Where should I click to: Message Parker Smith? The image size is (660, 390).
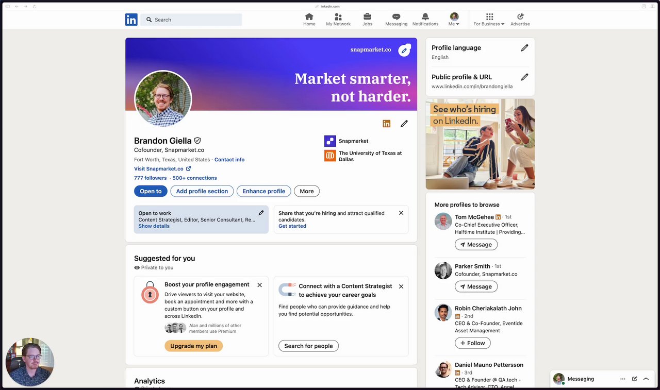476,286
